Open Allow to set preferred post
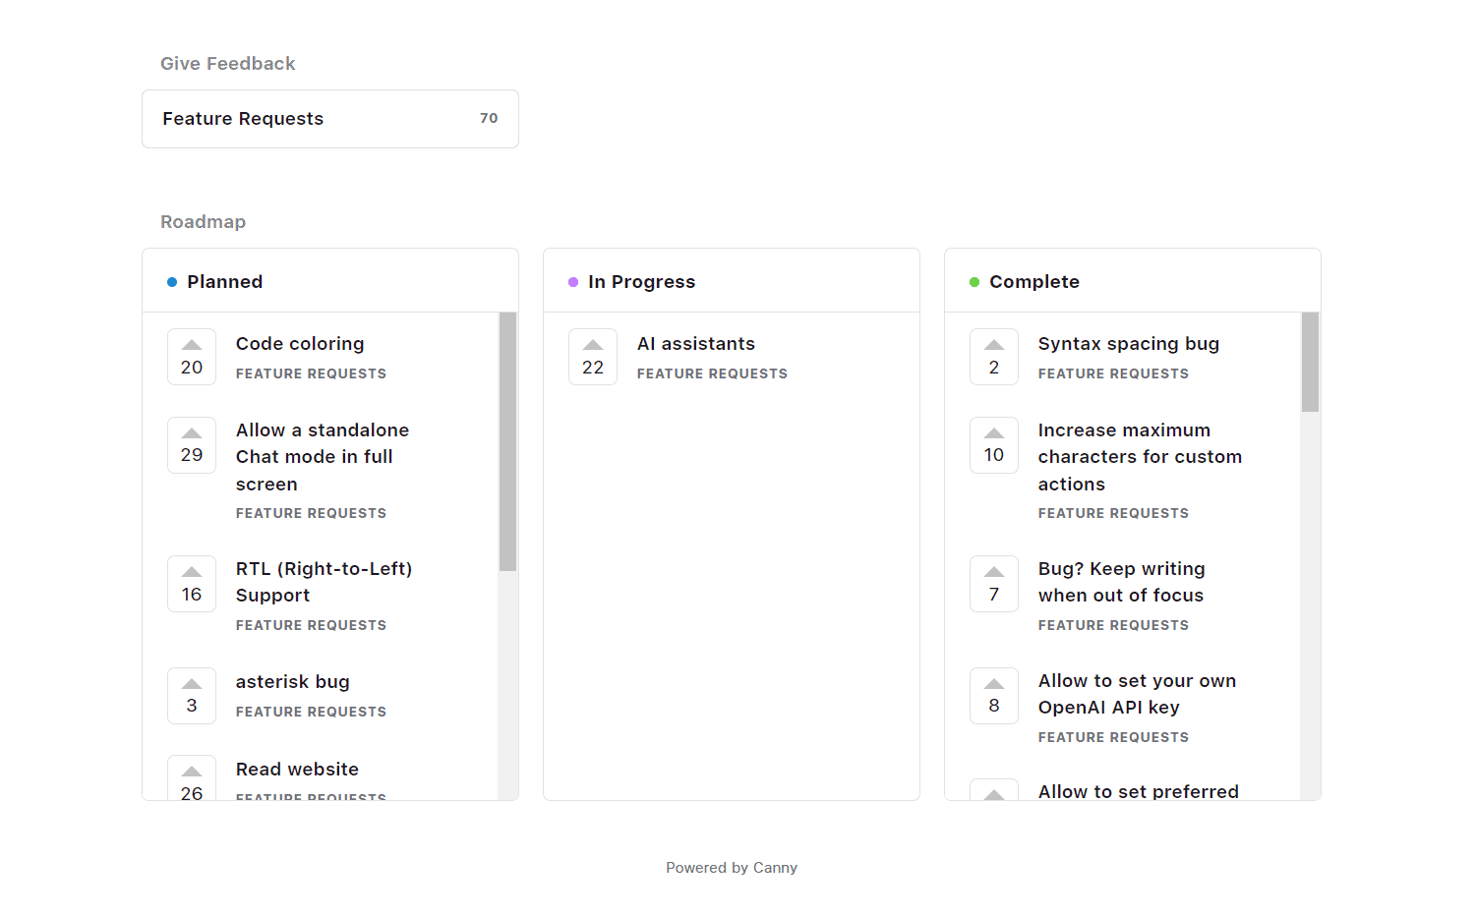Viewport: 1476px width, 916px height. coord(1138,791)
